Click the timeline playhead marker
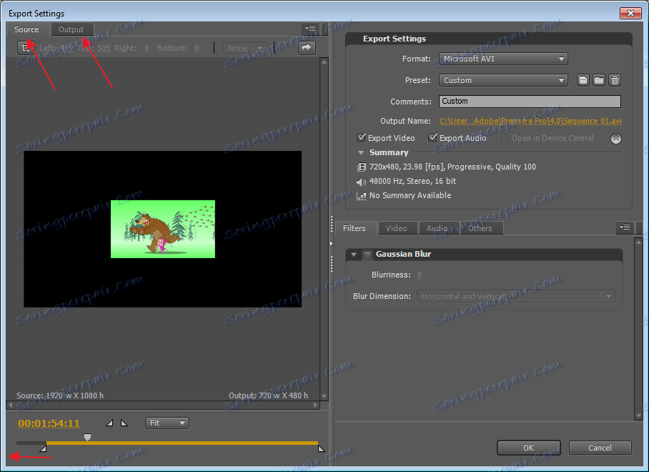The image size is (649, 472). pos(87,437)
